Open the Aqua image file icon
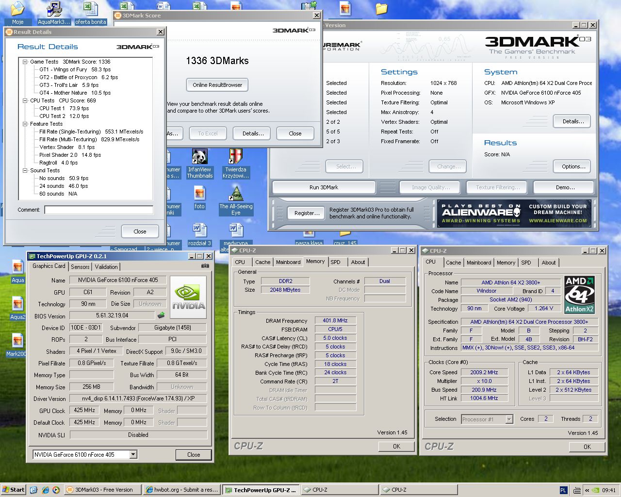621x497 pixels. pyautogui.click(x=18, y=272)
